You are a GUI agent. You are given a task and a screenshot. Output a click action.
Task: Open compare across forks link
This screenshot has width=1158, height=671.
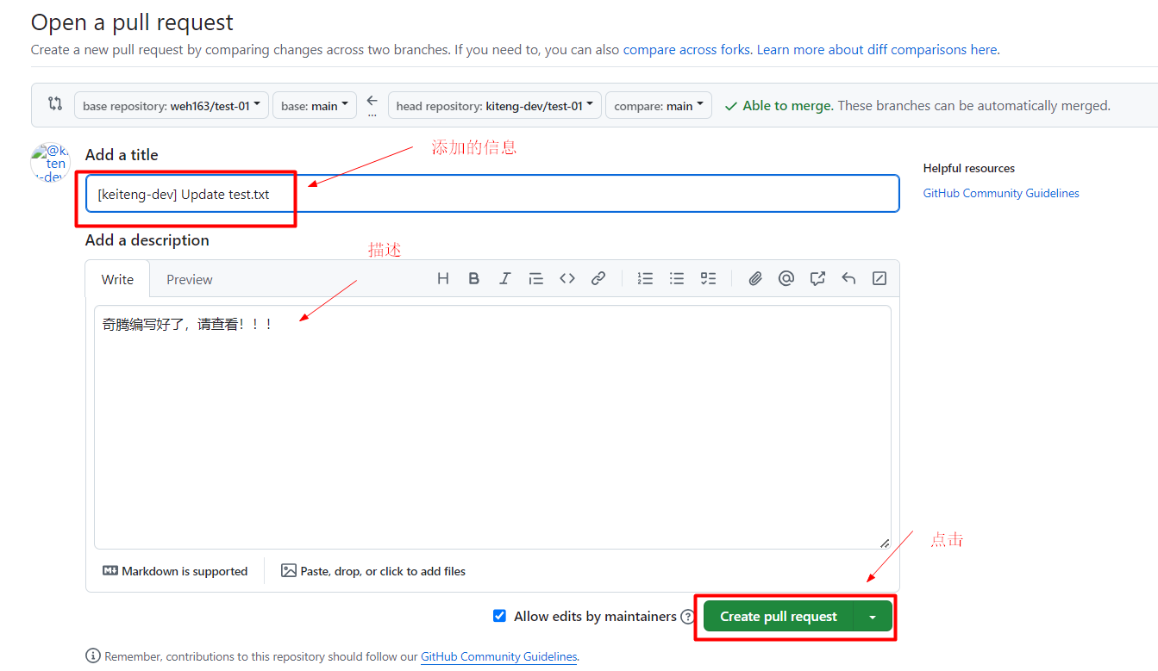[686, 50]
